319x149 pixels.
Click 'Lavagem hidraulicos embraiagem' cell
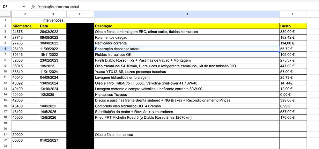pyautogui.click(x=187, y=77)
